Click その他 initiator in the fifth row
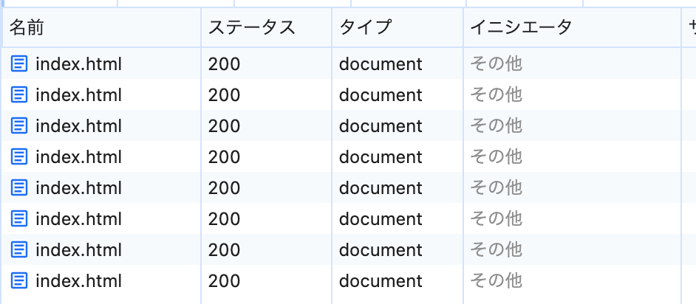696x304 pixels. (496, 188)
